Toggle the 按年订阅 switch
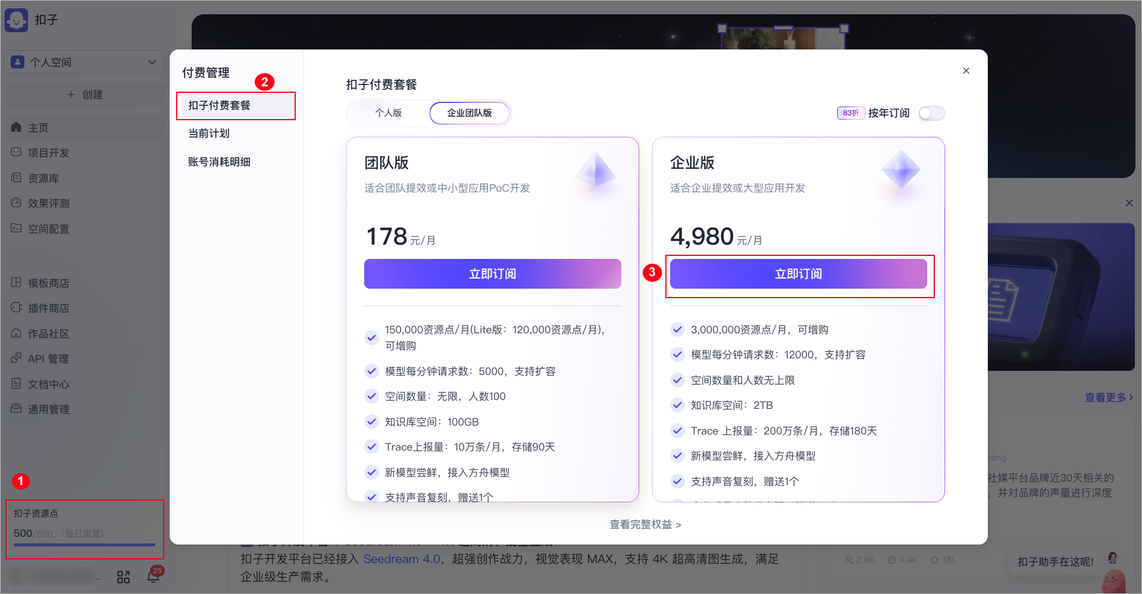The height and width of the screenshot is (594, 1142). pyautogui.click(x=931, y=113)
